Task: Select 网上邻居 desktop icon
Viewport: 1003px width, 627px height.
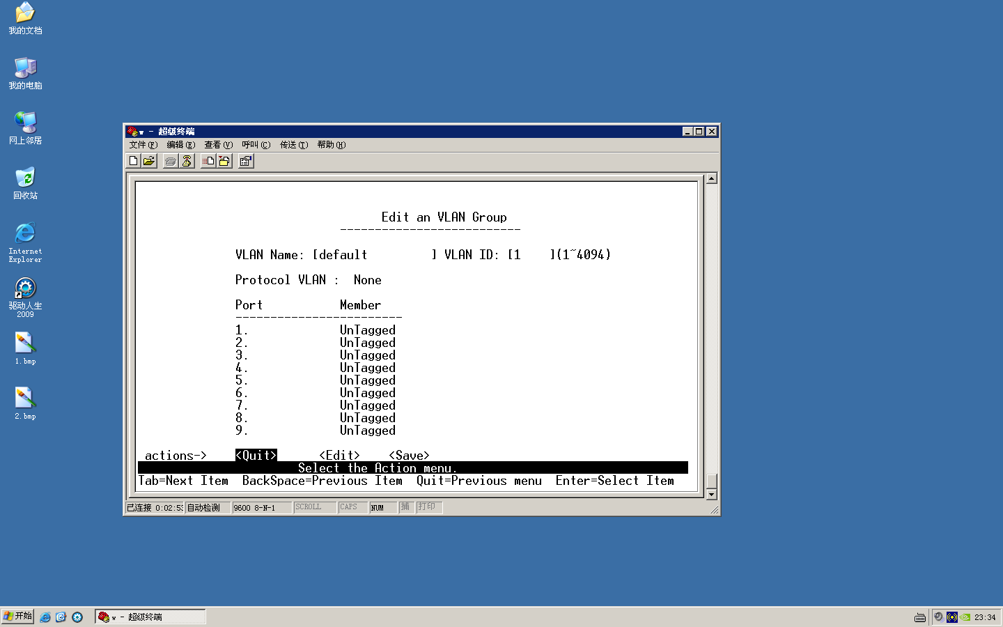Action: [x=25, y=128]
